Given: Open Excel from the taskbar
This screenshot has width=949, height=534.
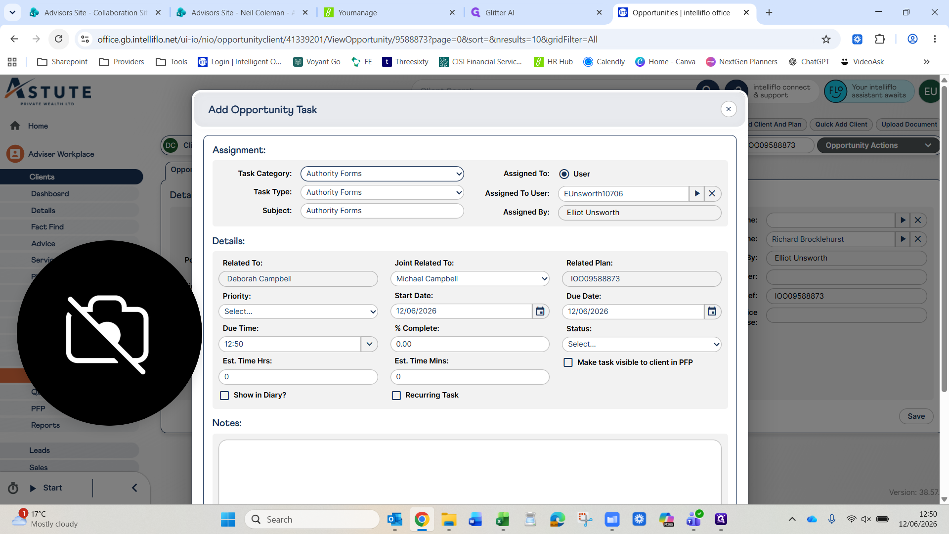Looking at the screenshot, I should (x=503, y=519).
